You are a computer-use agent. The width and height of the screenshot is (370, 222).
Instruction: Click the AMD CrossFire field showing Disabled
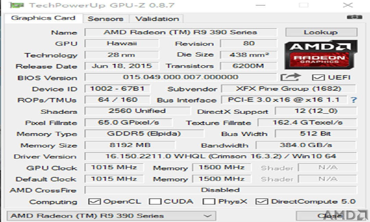[x=221, y=190]
